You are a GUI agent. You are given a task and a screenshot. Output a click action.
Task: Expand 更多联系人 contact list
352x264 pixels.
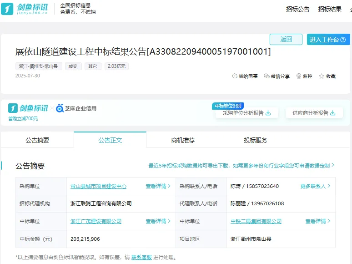315,186
